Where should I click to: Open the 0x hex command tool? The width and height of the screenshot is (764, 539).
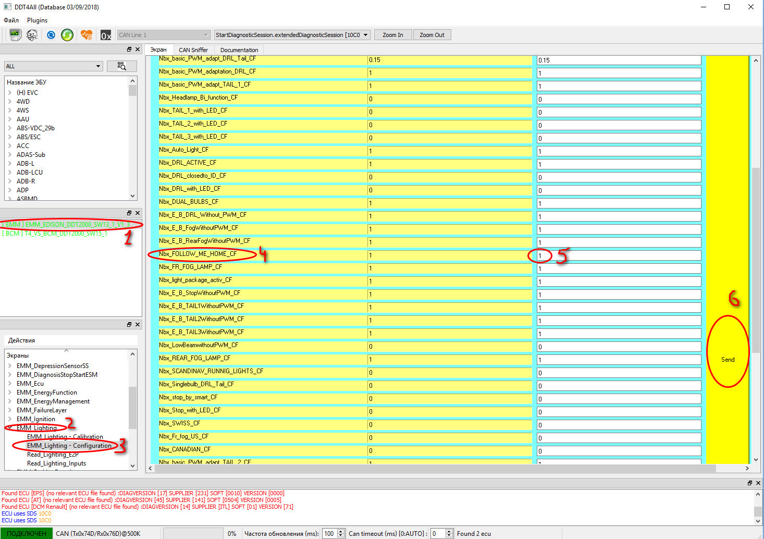click(x=106, y=35)
